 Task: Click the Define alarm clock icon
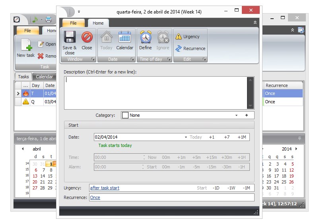click(x=146, y=37)
